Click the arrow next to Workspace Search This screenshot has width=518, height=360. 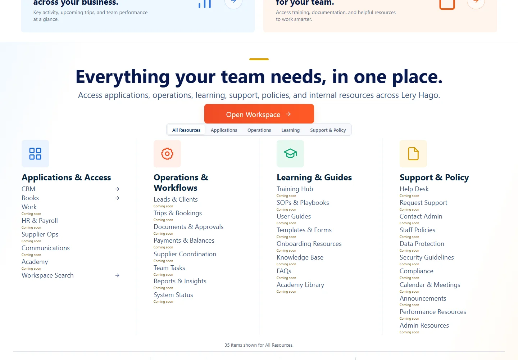[x=117, y=275]
